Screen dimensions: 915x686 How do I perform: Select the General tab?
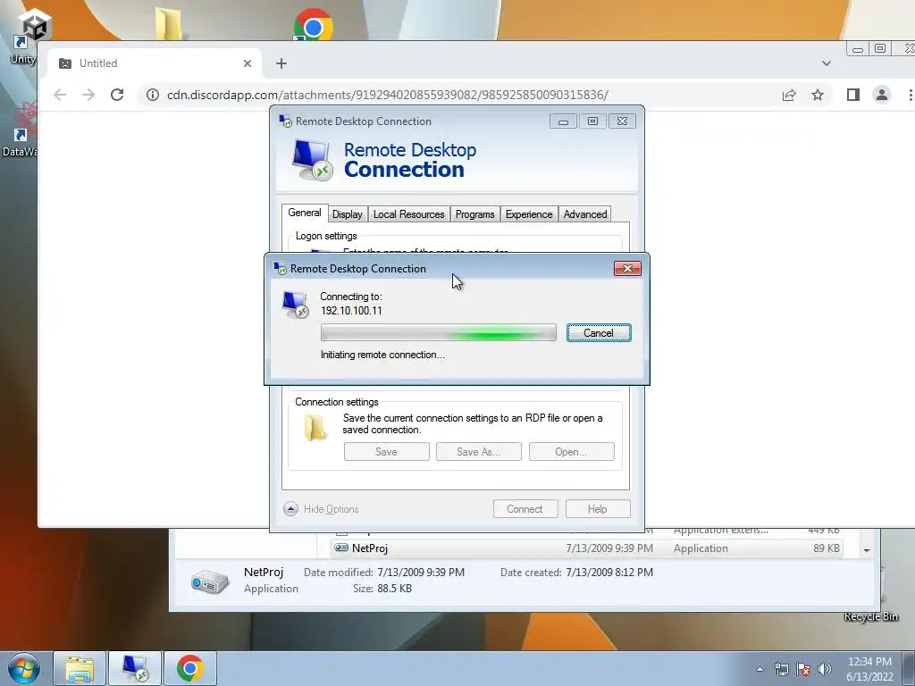click(304, 213)
